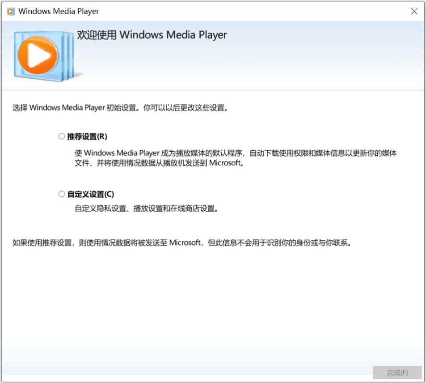Choose the 自定义设置(C) radio option
This screenshot has width=426, height=383.
[62, 194]
